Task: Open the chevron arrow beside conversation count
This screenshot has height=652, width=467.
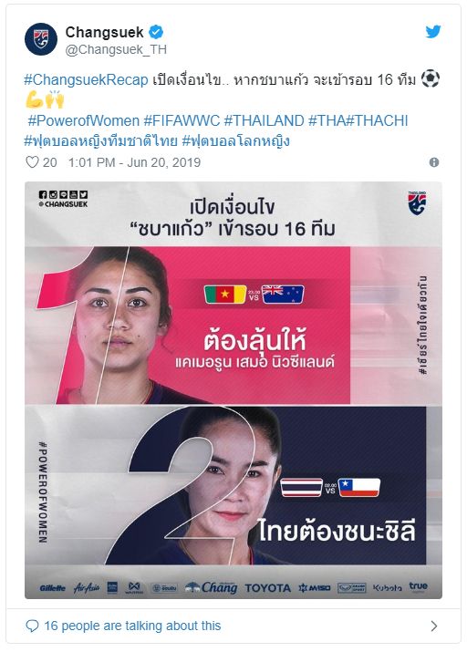Action: click(x=434, y=626)
